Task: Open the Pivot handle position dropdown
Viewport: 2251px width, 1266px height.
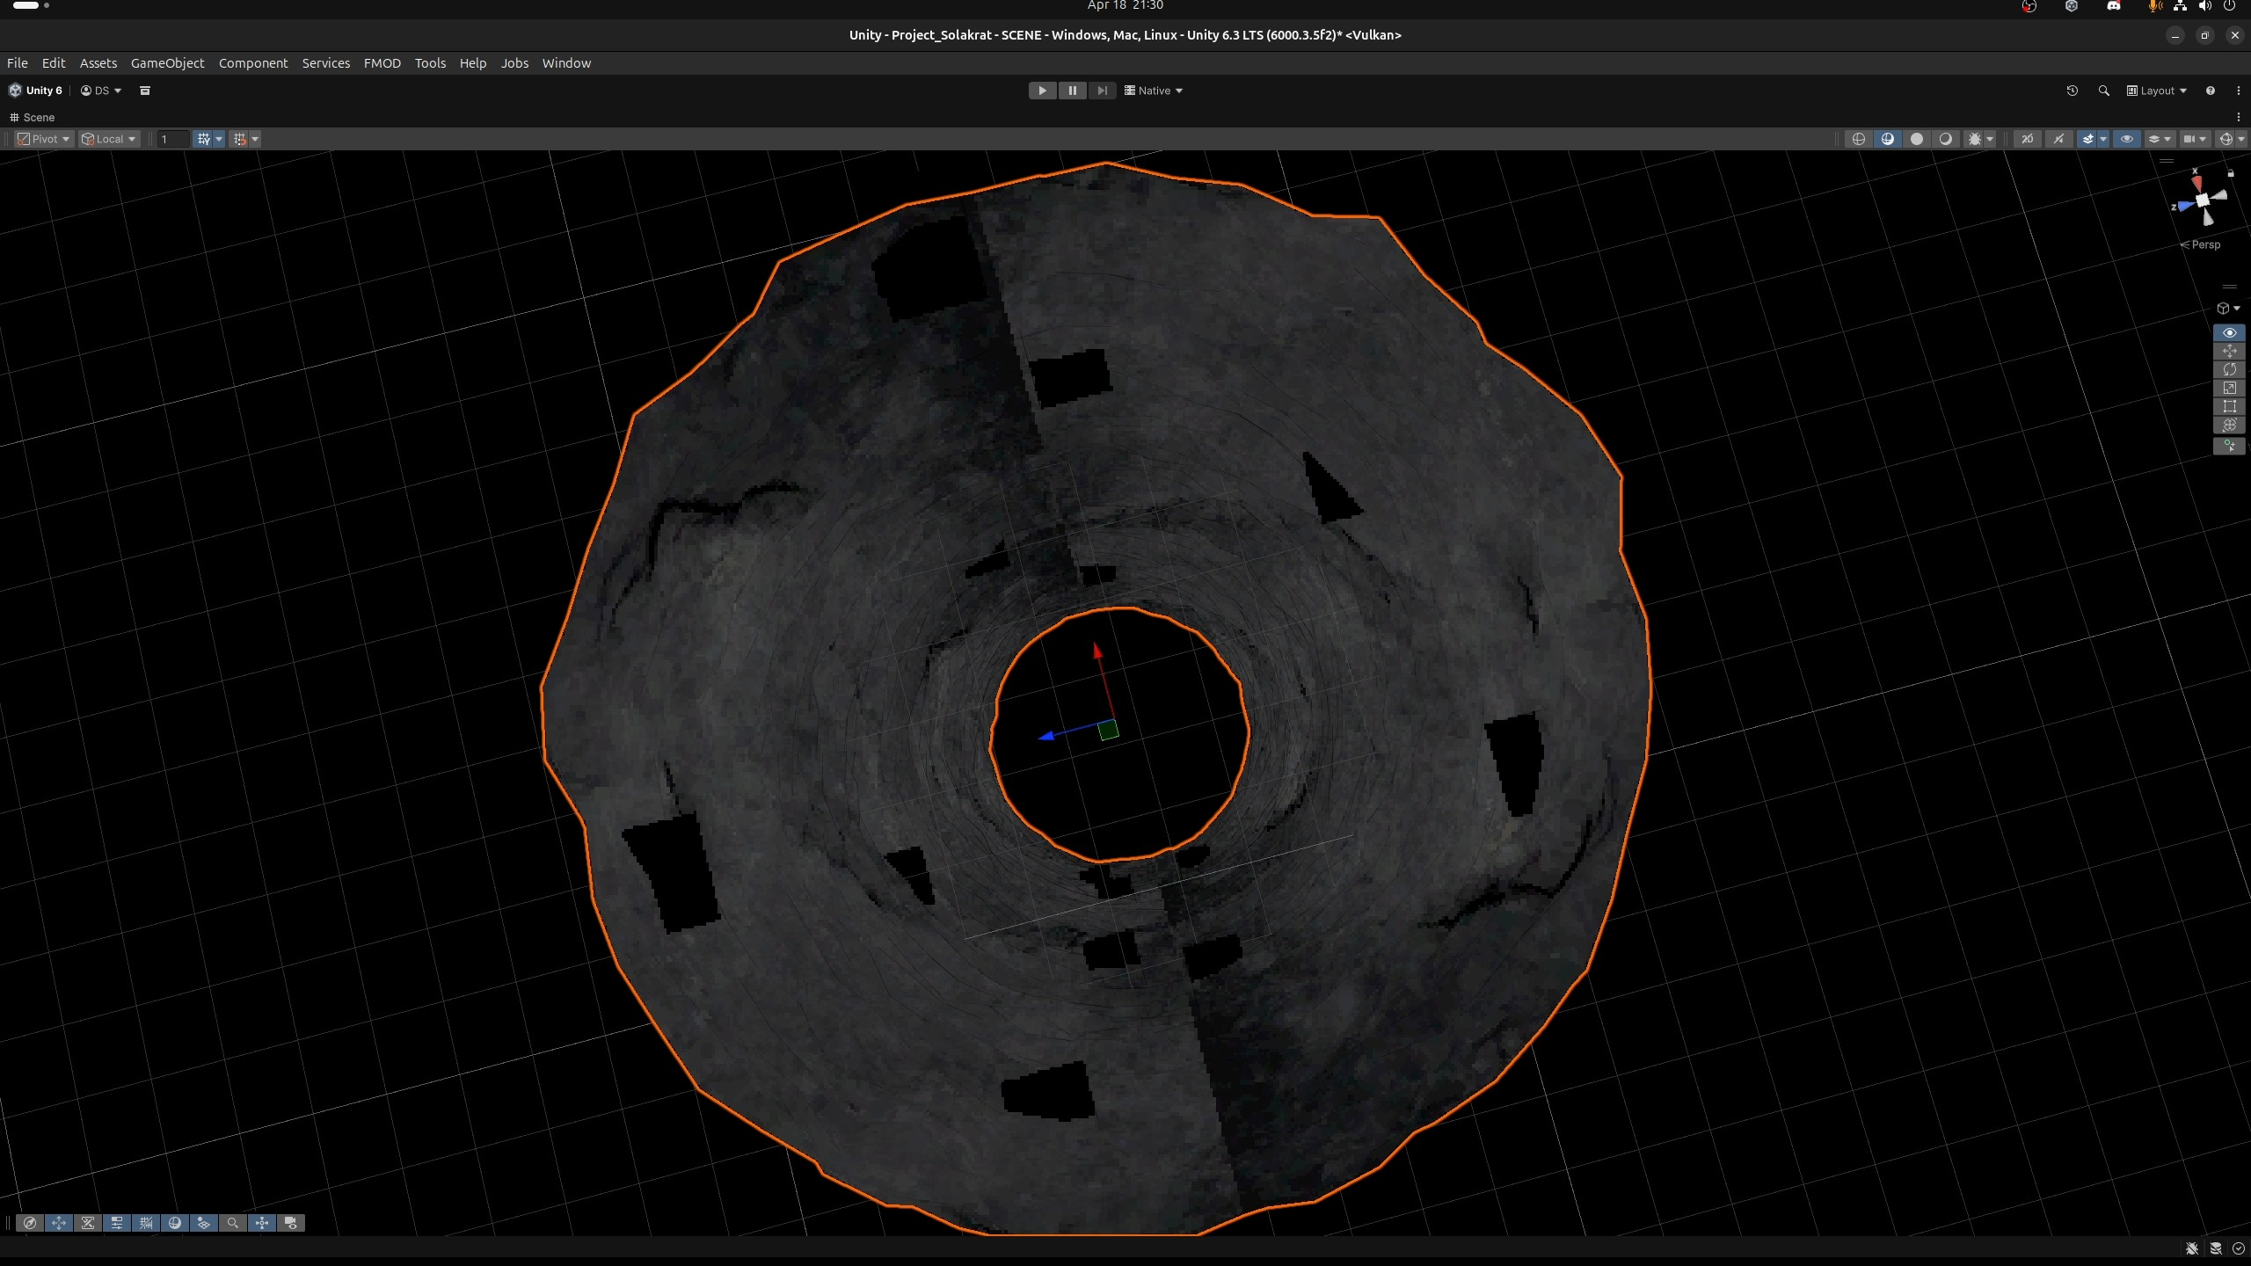Action: tap(44, 139)
